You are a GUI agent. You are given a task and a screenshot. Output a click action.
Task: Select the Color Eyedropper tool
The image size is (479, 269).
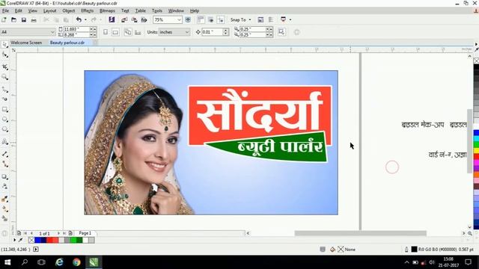click(5, 199)
